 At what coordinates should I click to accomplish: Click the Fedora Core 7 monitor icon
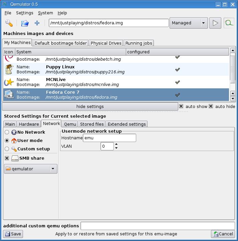(9, 94)
